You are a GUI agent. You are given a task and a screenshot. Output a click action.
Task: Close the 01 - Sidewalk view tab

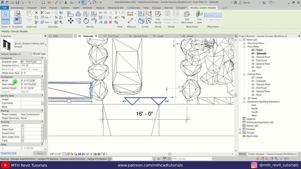(96, 36)
